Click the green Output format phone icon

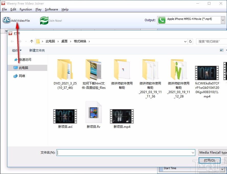click(162, 20)
